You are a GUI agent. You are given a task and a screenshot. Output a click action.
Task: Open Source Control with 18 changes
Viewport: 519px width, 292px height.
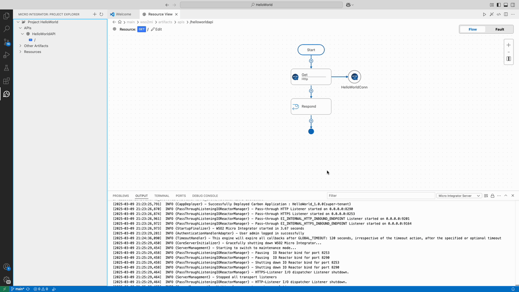pyautogui.click(x=6, y=42)
